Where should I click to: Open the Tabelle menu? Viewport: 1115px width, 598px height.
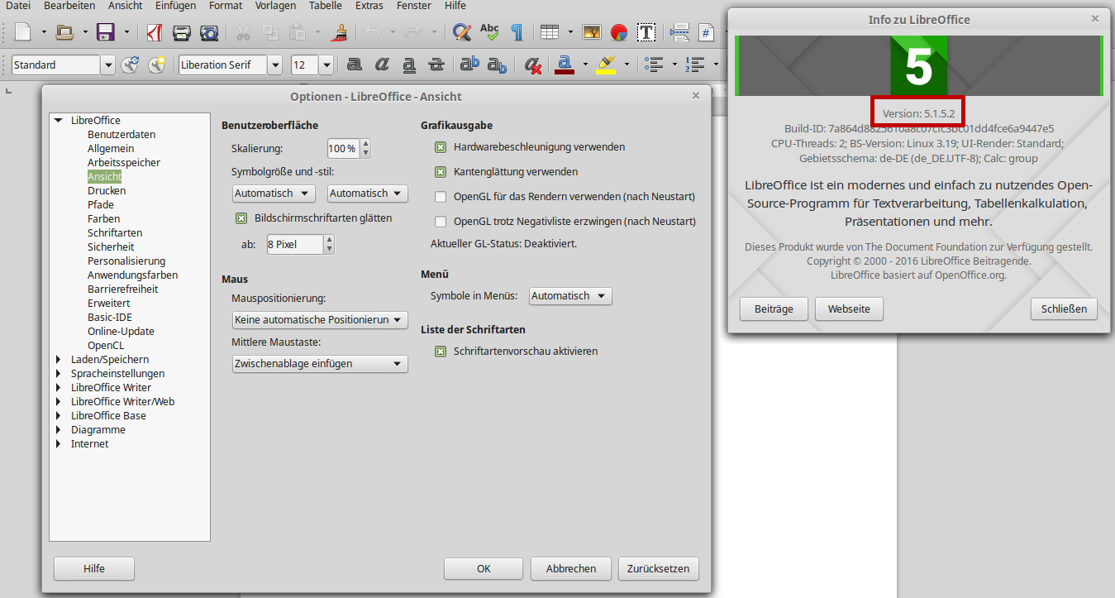tap(326, 6)
